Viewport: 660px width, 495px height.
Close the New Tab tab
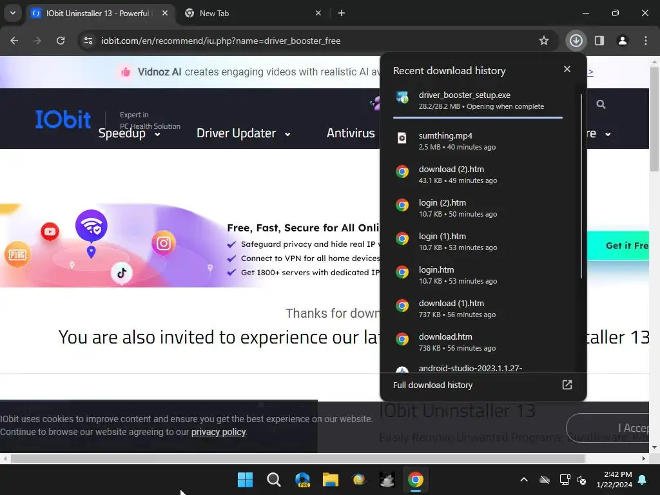point(318,13)
